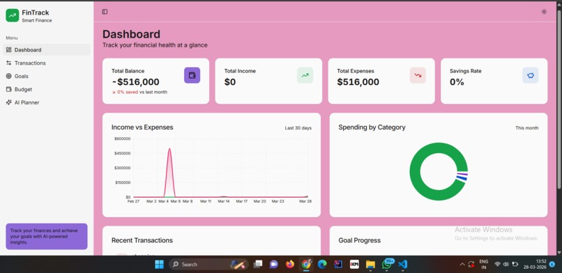
Task: Click the 'Income vs Expenses' chart title
Action: (142, 127)
